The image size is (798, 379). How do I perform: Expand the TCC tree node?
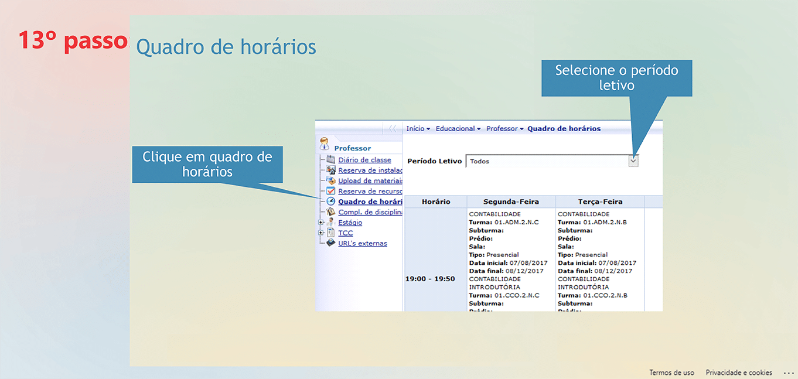point(320,233)
